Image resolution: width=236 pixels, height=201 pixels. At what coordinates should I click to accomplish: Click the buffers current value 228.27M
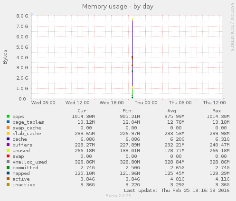click(85, 145)
